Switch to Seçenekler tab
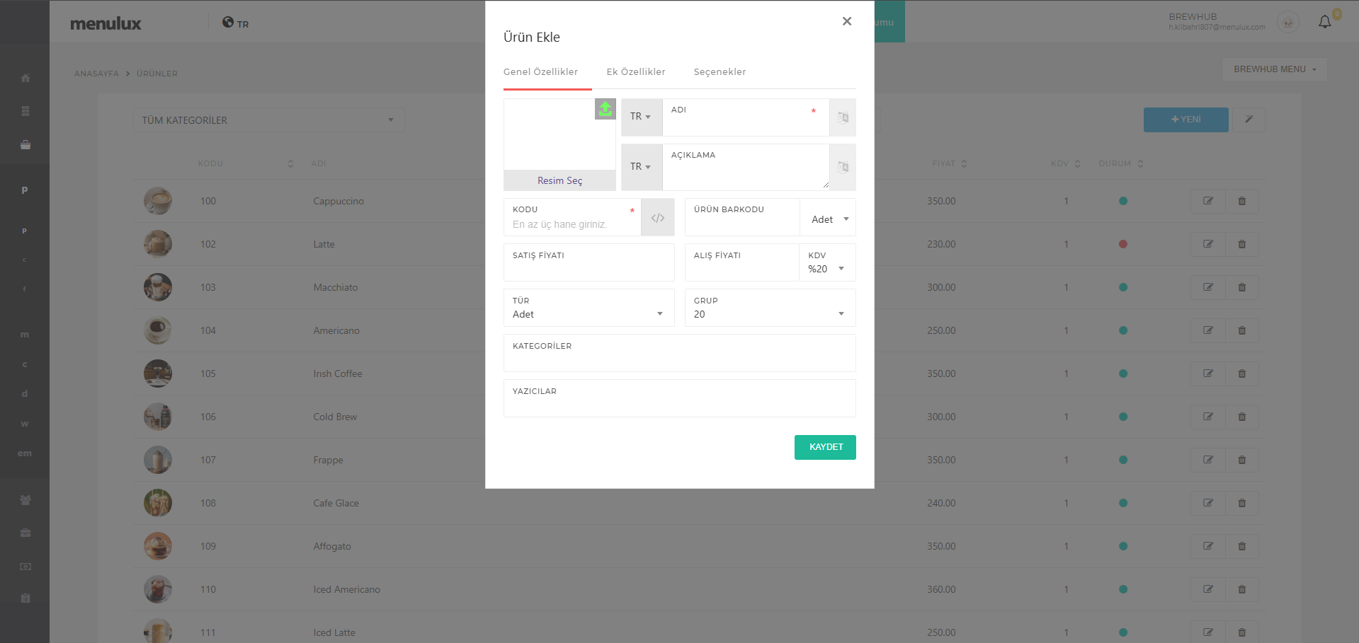The width and height of the screenshot is (1359, 643). [x=720, y=72]
